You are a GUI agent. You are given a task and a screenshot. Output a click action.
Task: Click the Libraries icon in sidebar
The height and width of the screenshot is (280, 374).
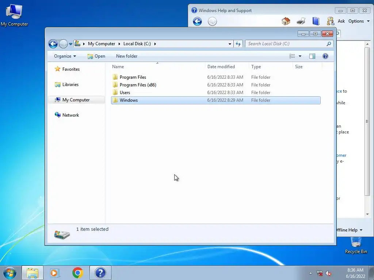click(57, 85)
